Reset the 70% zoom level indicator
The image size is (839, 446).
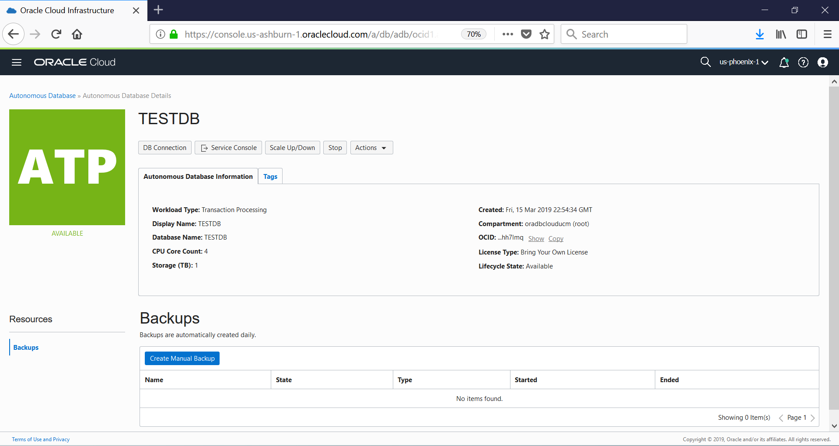474,34
